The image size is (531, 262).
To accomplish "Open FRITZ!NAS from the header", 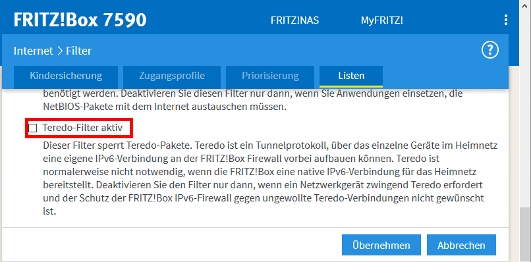I will click(294, 20).
